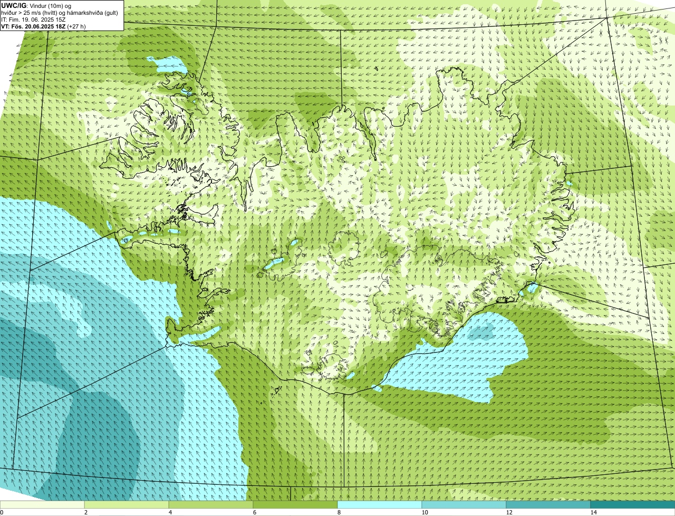The height and width of the screenshot is (516, 675).
Task: Click the legend scale label '4'
Action: 170,512
